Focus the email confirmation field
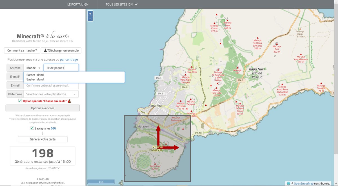 coord(51,85)
